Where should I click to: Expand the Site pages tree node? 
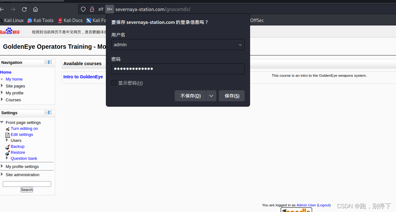pyautogui.click(x=2, y=86)
